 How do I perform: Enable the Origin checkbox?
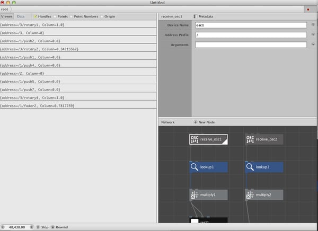[x=102, y=16]
